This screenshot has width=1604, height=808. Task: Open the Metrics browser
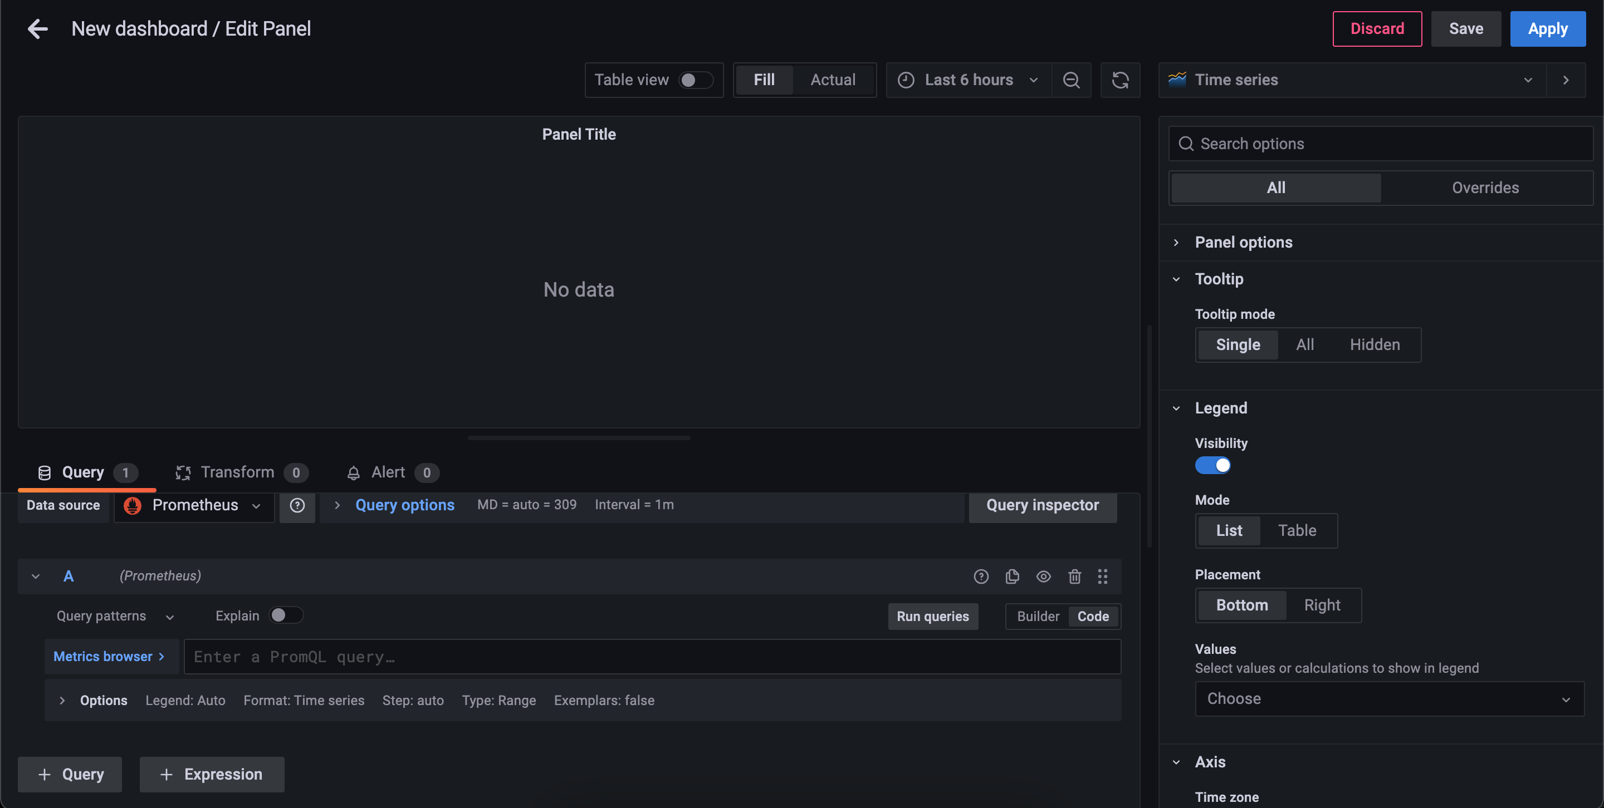110,657
